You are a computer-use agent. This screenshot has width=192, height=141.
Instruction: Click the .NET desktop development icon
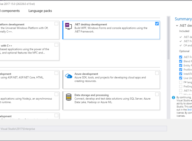point(69,26)
